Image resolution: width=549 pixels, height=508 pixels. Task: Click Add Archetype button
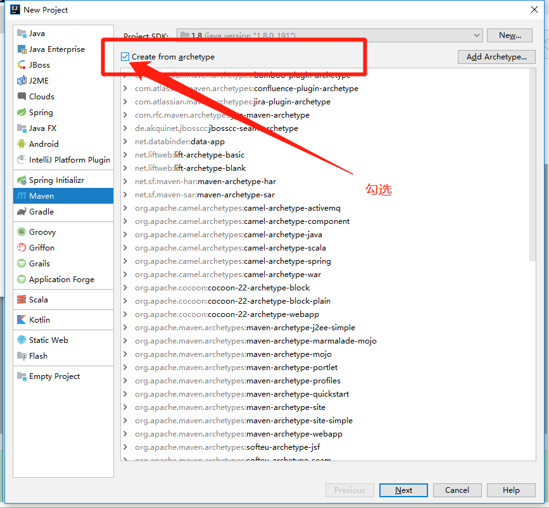(x=496, y=57)
